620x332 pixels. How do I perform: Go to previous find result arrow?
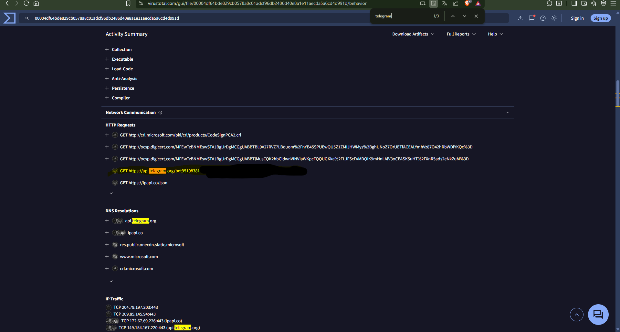tap(453, 16)
